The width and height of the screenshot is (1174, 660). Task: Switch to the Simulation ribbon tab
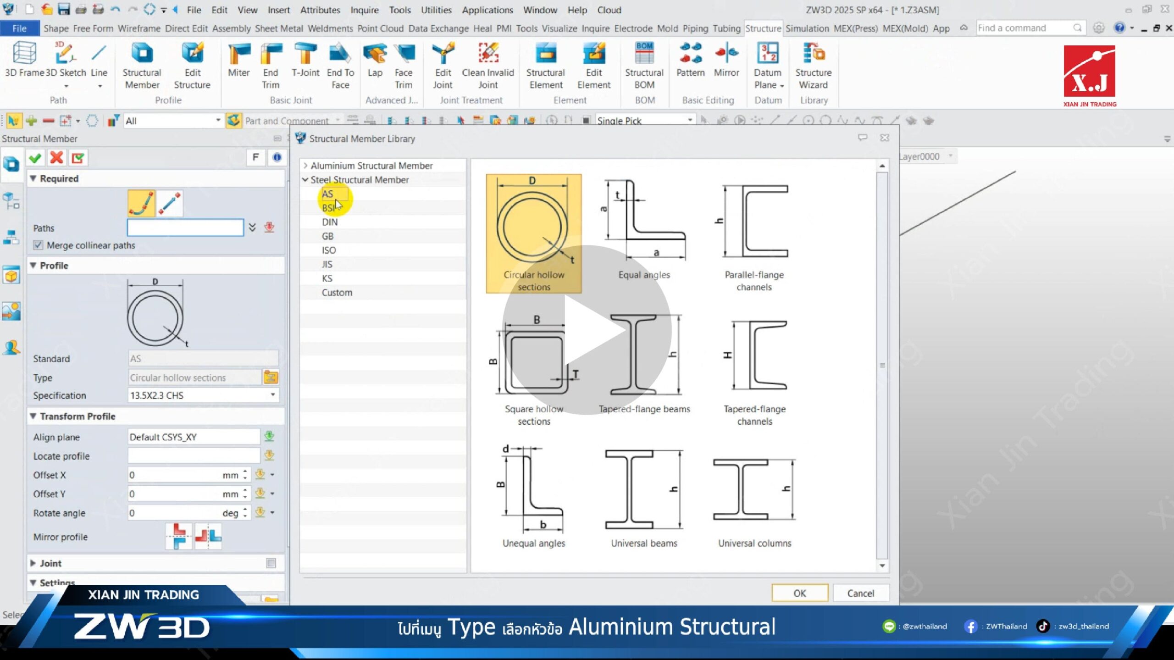tap(807, 28)
